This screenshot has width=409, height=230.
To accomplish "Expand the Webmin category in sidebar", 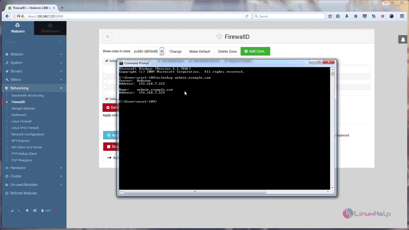I will [x=33, y=54].
